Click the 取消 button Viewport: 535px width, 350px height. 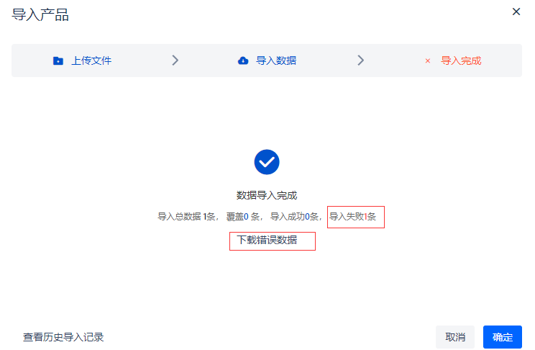pyautogui.click(x=455, y=337)
